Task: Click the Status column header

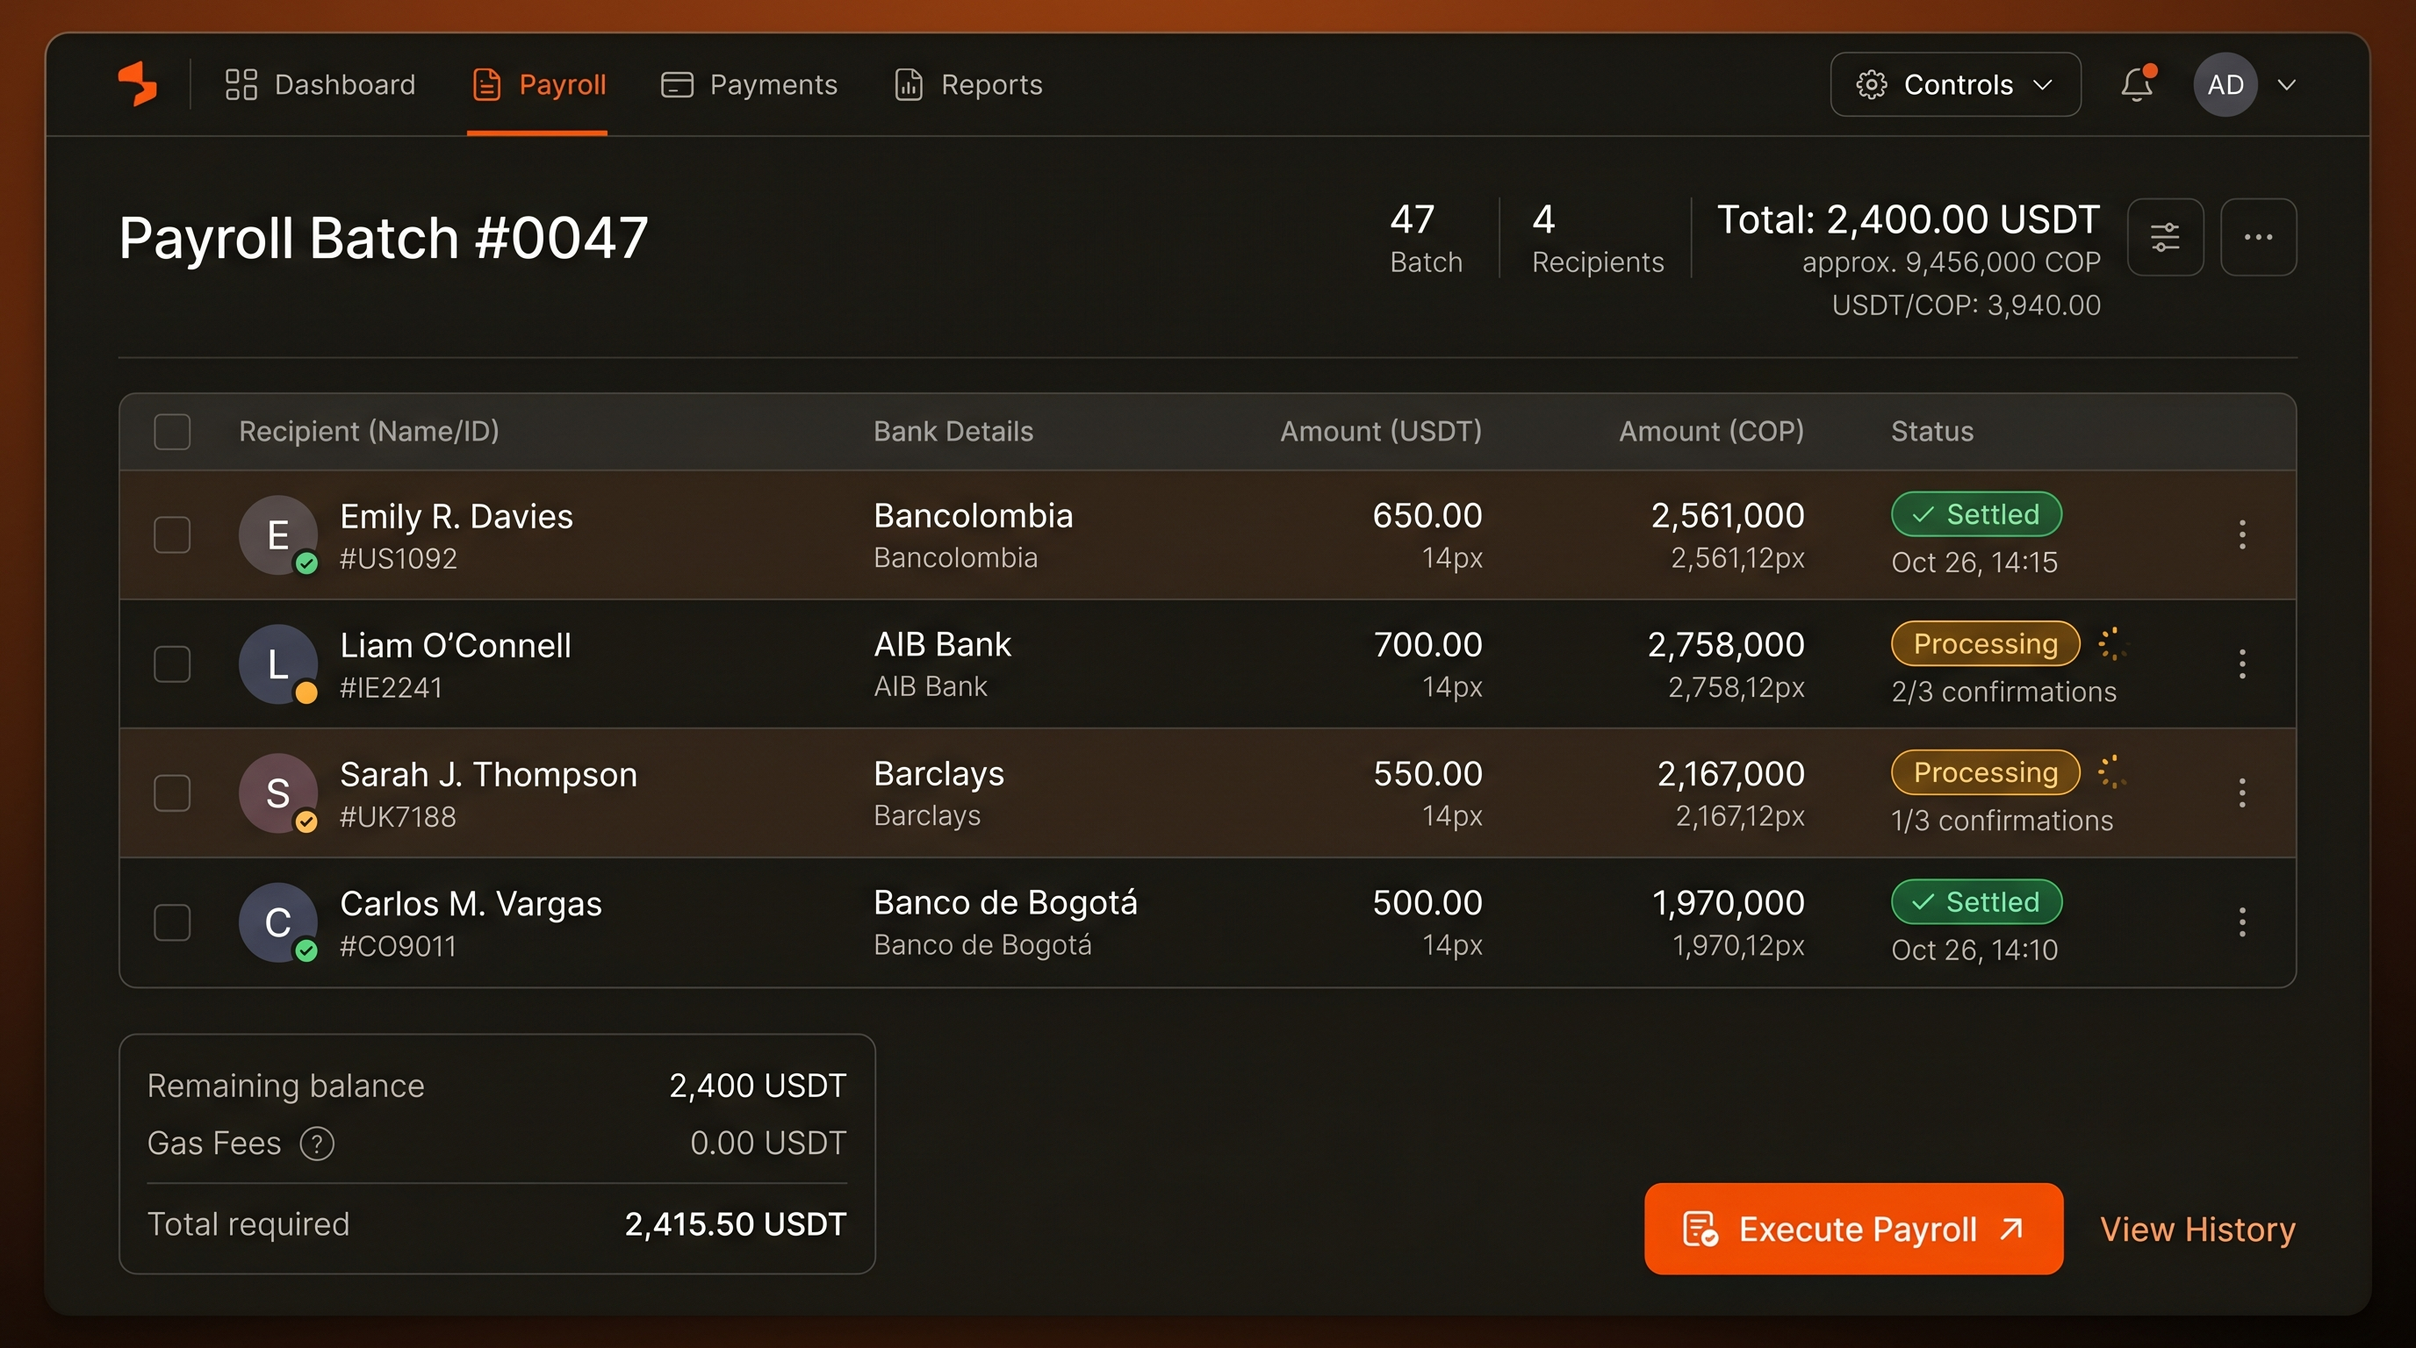Action: pos(1932,431)
